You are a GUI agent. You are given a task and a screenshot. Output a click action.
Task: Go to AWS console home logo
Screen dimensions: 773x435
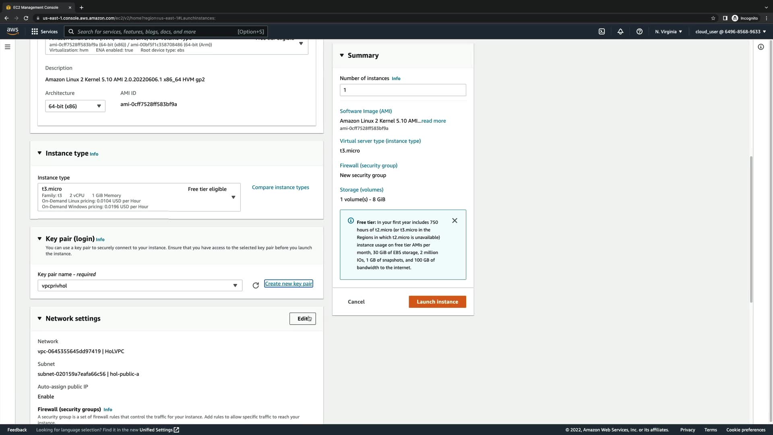(12, 31)
